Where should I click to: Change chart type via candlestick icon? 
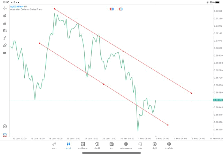tap(5, 16)
